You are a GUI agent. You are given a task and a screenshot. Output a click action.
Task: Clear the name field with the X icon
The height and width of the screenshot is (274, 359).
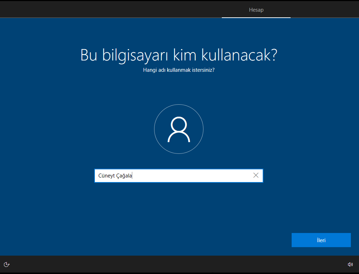click(x=256, y=175)
